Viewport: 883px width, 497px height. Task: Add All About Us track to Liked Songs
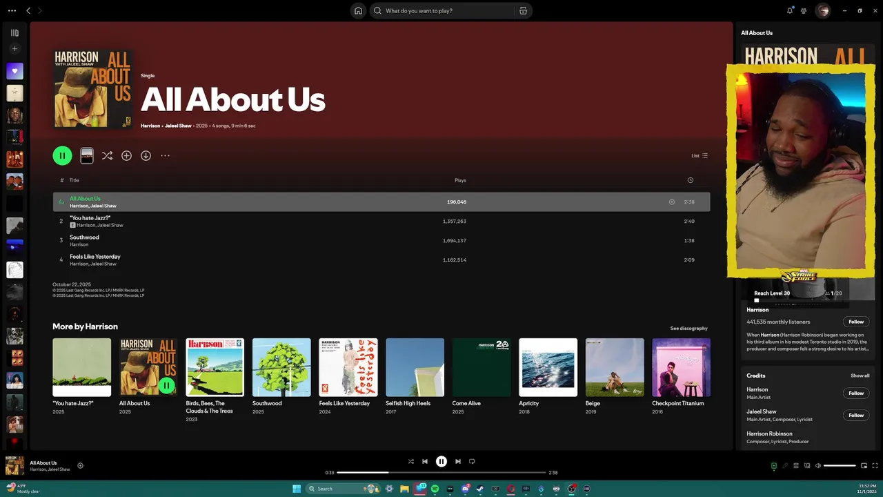(672, 202)
